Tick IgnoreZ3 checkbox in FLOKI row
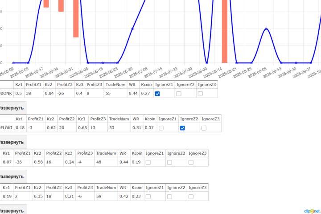 [204, 128]
